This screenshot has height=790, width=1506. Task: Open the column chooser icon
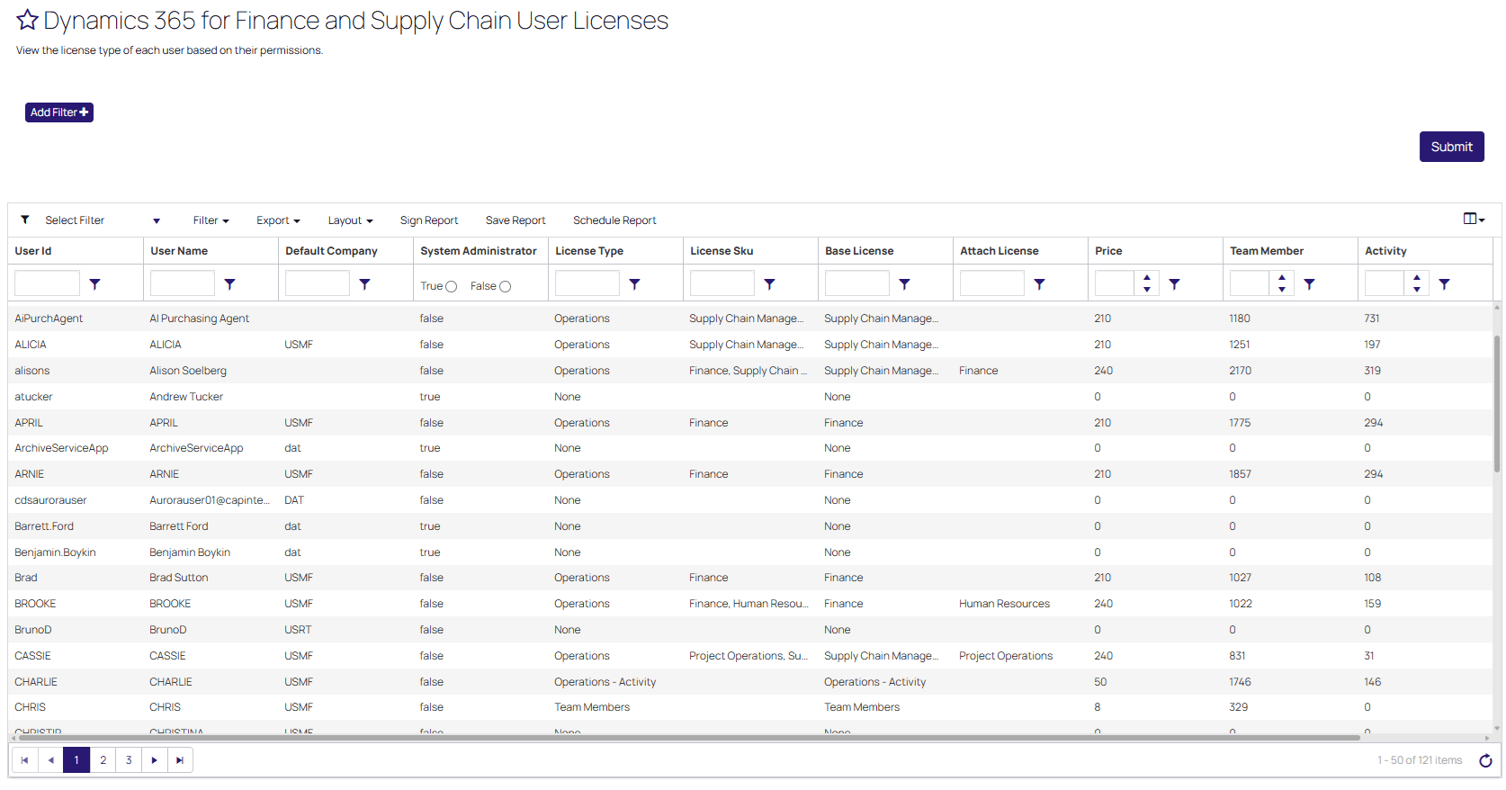(x=1473, y=220)
